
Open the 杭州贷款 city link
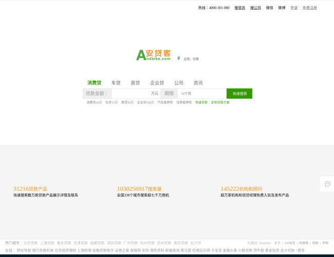pyautogui.click(x=147, y=243)
